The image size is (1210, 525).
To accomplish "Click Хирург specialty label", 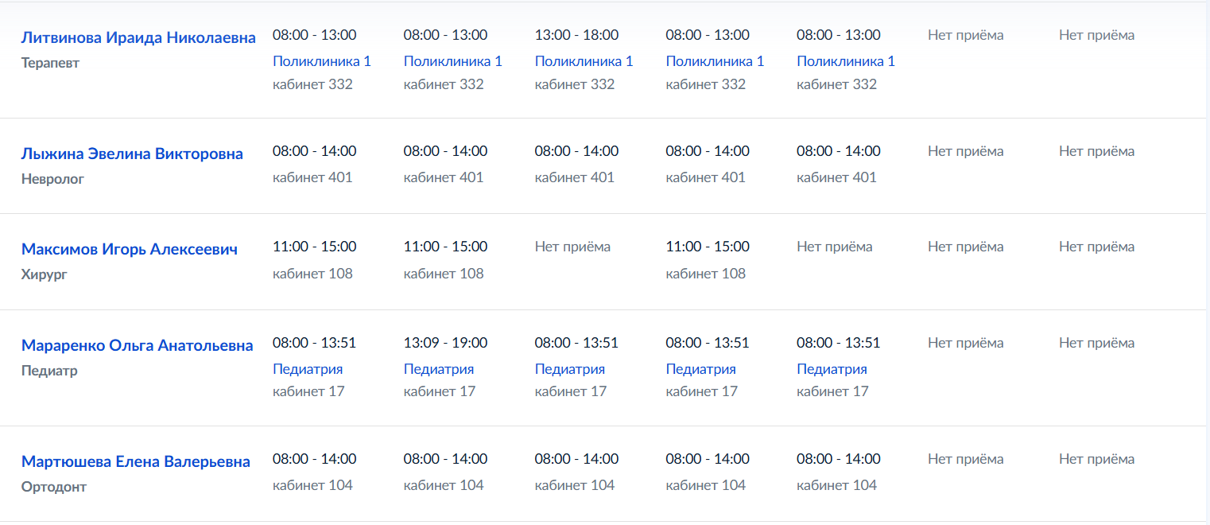I will pos(45,274).
